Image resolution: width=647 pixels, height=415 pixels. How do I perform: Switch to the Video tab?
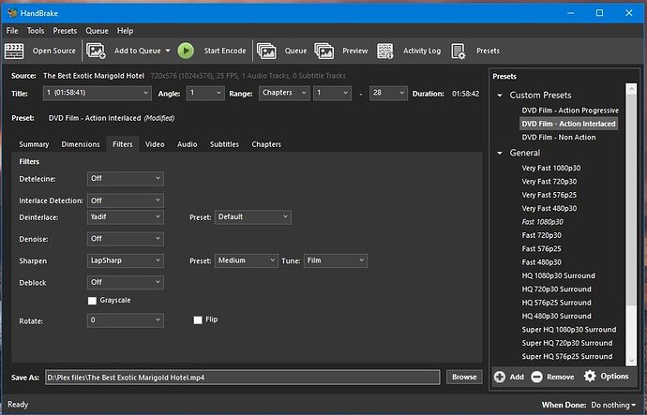click(155, 144)
